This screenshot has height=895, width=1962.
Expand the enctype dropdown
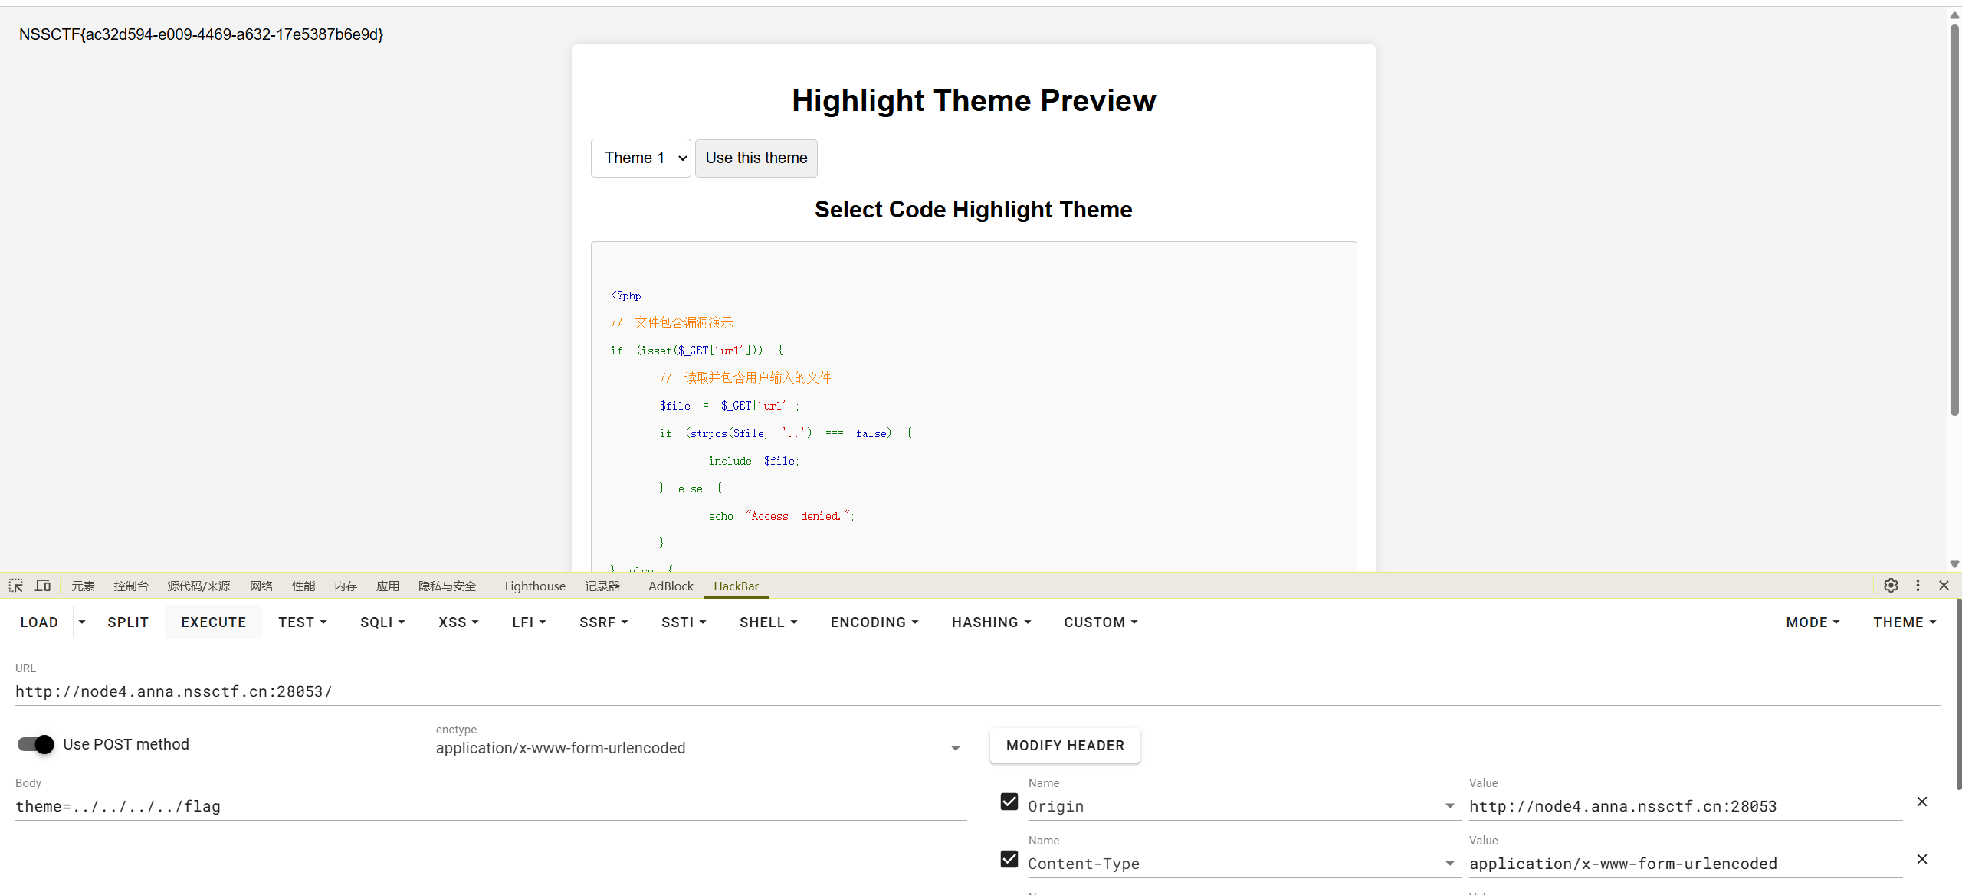955,748
